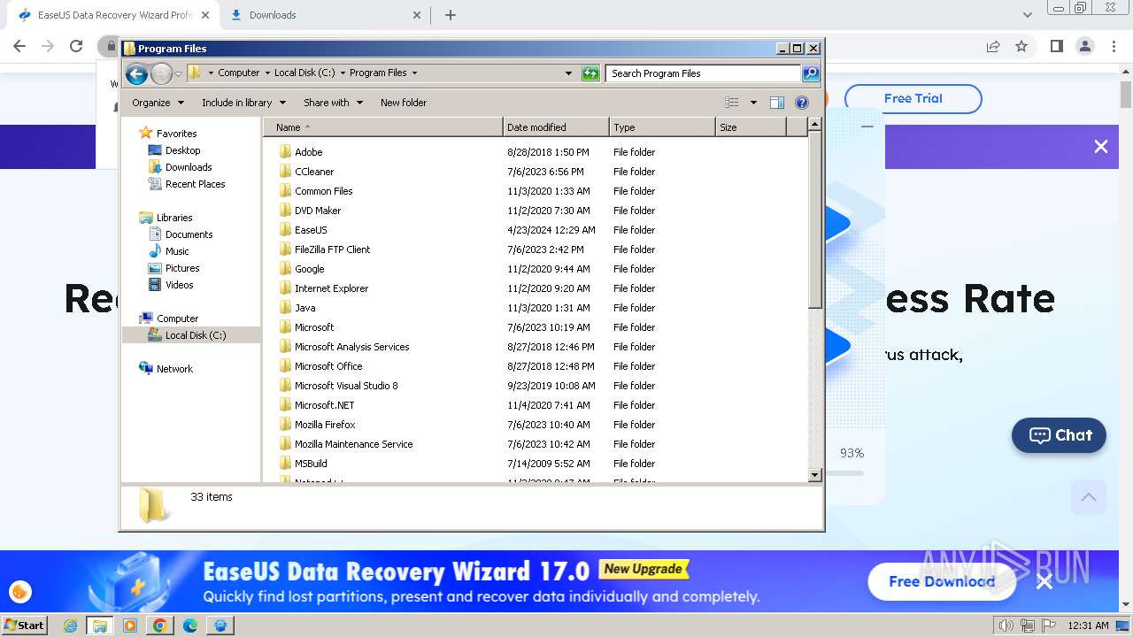
Task: Sort by Date modified column header
Action: [x=556, y=127]
